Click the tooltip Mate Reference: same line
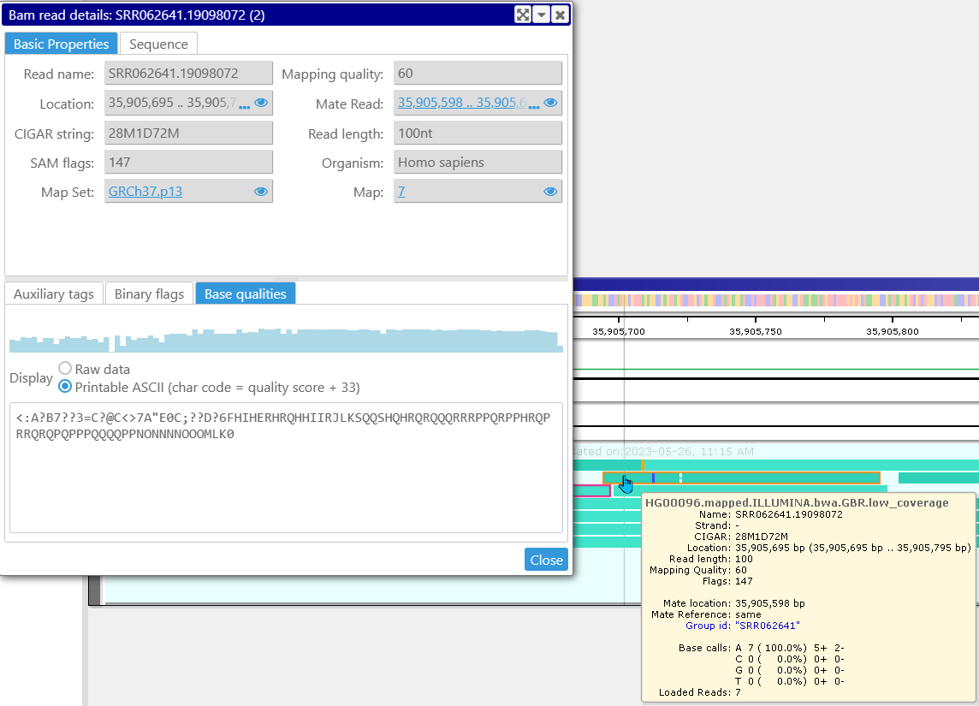 (x=706, y=614)
